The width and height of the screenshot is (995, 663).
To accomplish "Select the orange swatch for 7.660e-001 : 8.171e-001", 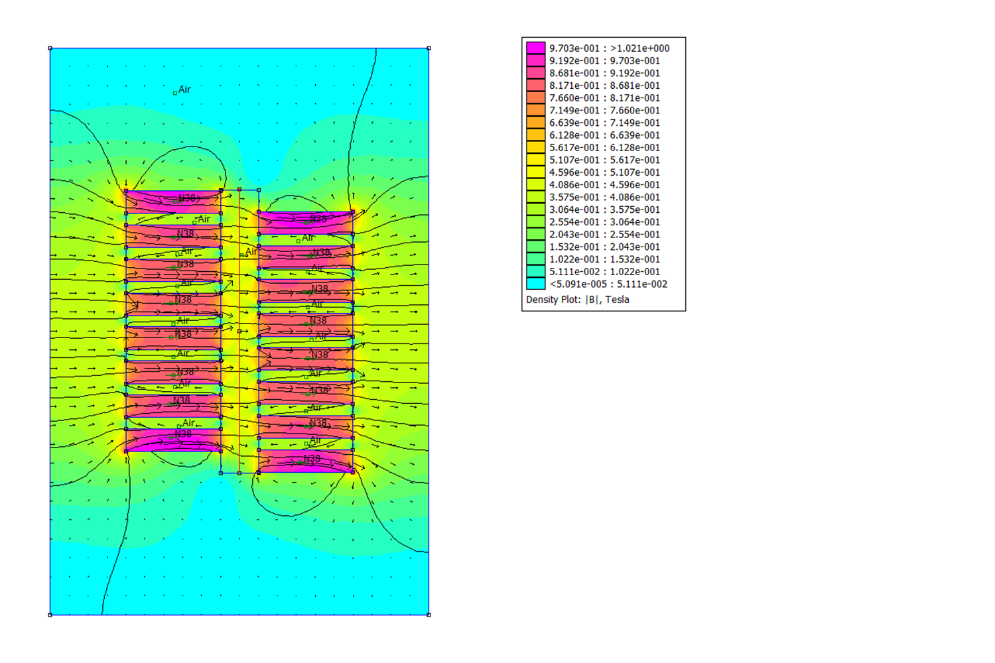I will pos(535,97).
